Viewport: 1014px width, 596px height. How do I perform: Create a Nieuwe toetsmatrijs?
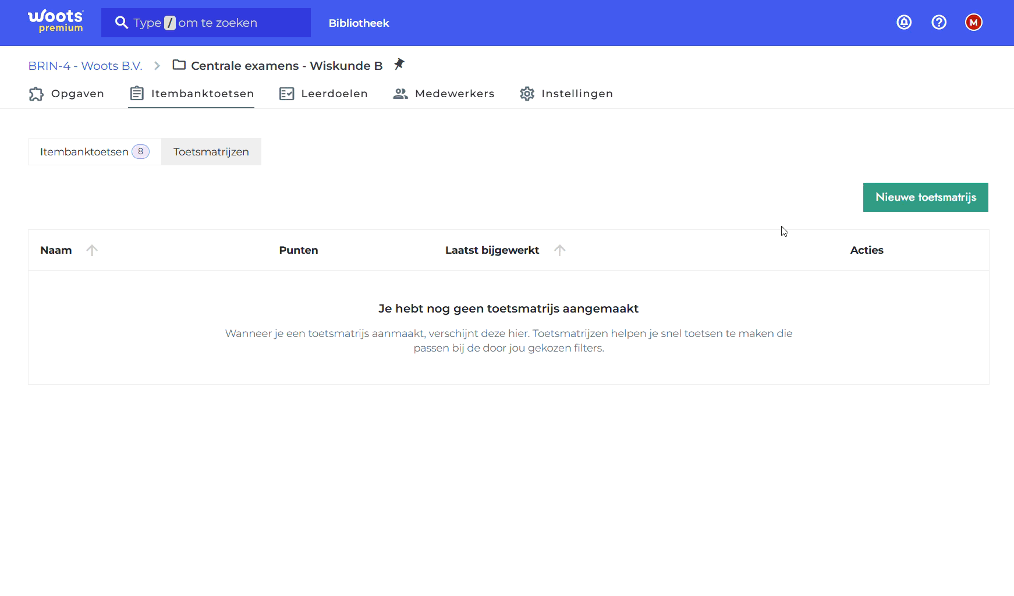coord(926,197)
